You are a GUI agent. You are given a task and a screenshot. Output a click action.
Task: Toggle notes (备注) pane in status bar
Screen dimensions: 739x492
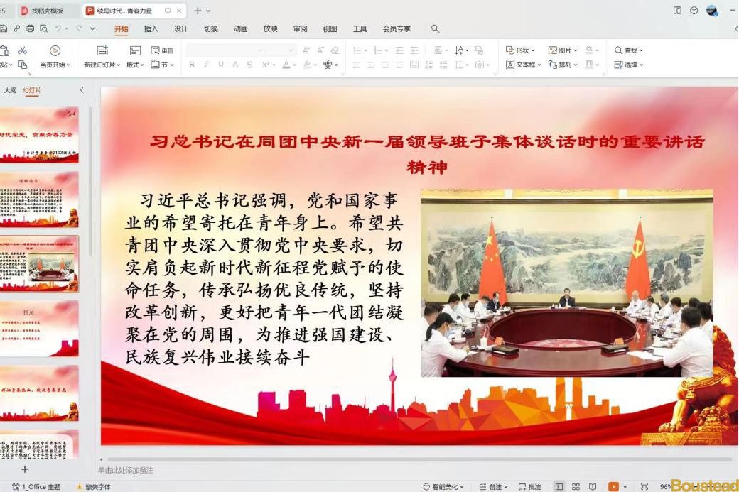click(x=494, y=487)
